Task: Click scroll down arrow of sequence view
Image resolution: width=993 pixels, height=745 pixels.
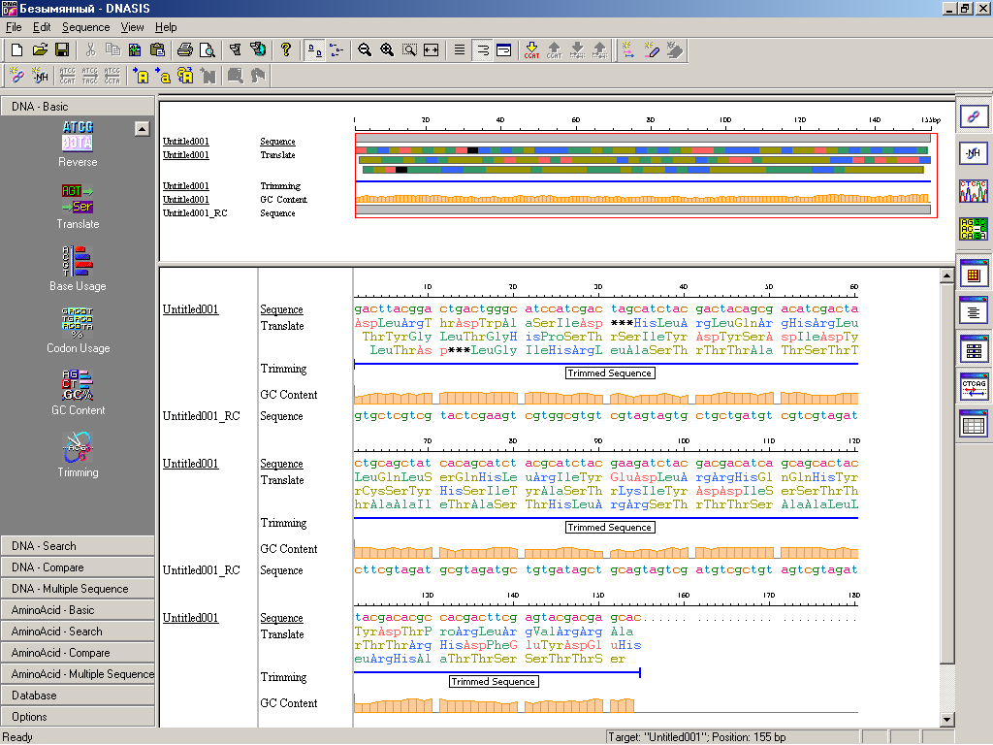Action: tap(947, 720)
